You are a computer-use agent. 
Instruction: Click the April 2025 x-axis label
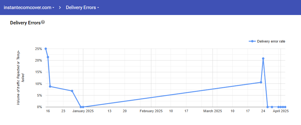[x=281, y=111]
